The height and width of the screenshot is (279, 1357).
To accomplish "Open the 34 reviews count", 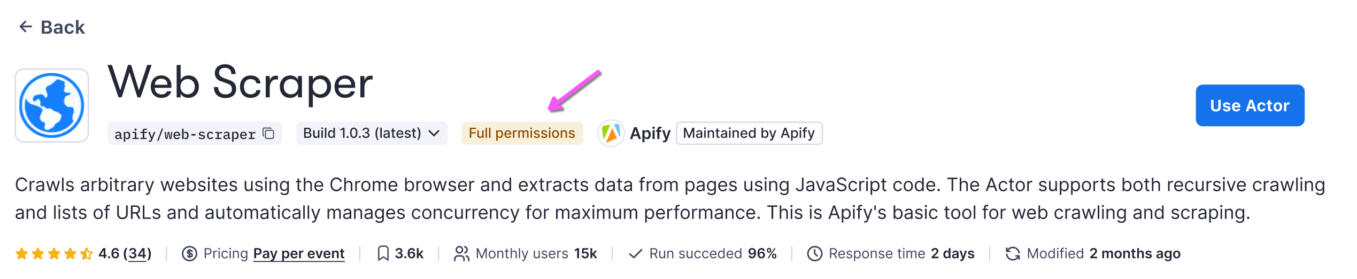I will point(137,253).
